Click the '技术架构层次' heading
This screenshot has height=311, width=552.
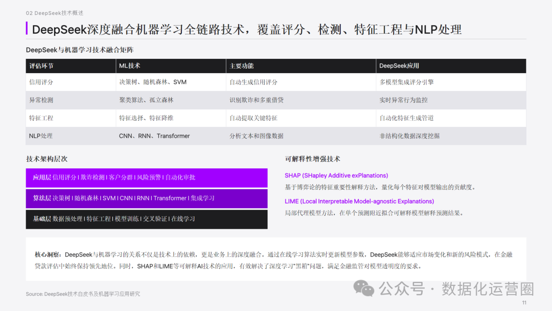pyautogui.click(x=47, y=159)
